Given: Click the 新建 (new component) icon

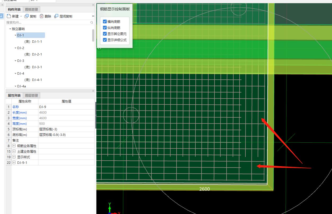Looking at the screenshot, I should coord(9,16).
